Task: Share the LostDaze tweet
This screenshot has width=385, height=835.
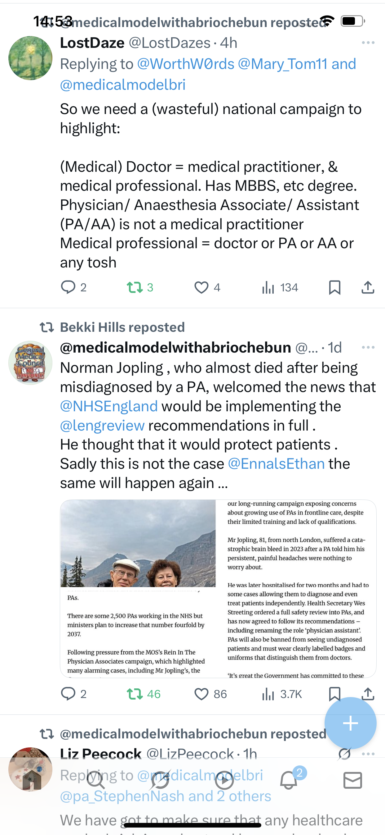Action: click(368, 287)
